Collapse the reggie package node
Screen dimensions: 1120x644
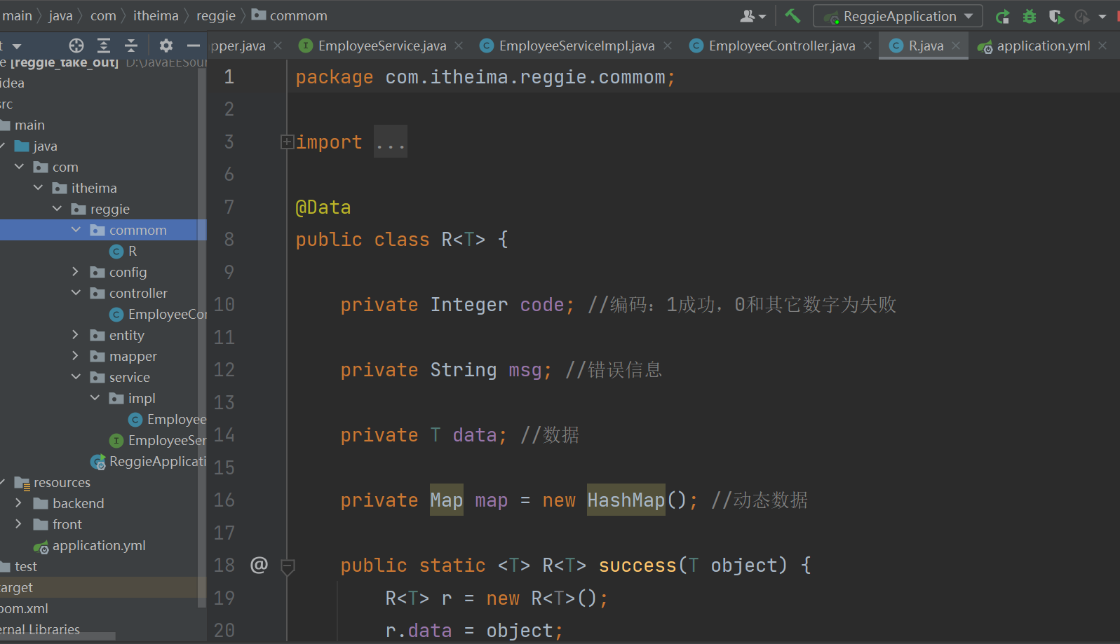pyautogui.click(x=58, y=209)
